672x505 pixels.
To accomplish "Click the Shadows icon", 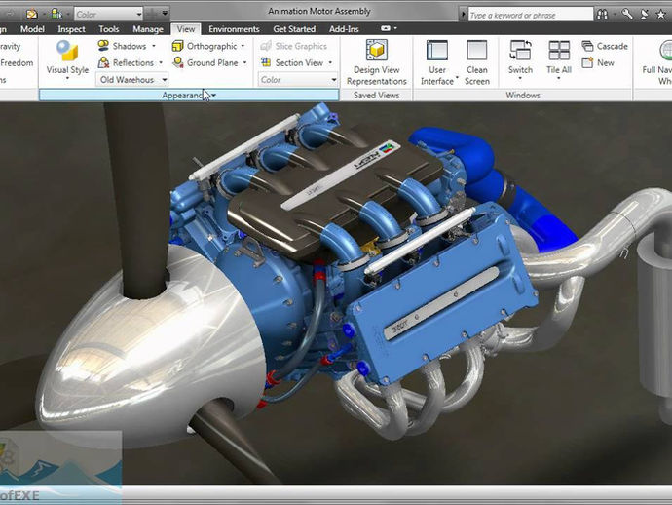I will click(x=103, y=46).
